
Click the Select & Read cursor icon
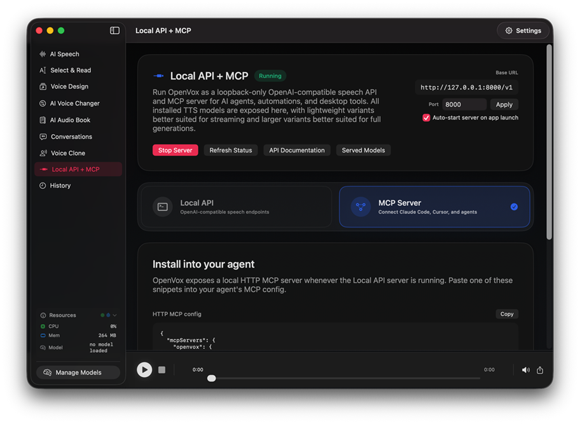point(43,70)
